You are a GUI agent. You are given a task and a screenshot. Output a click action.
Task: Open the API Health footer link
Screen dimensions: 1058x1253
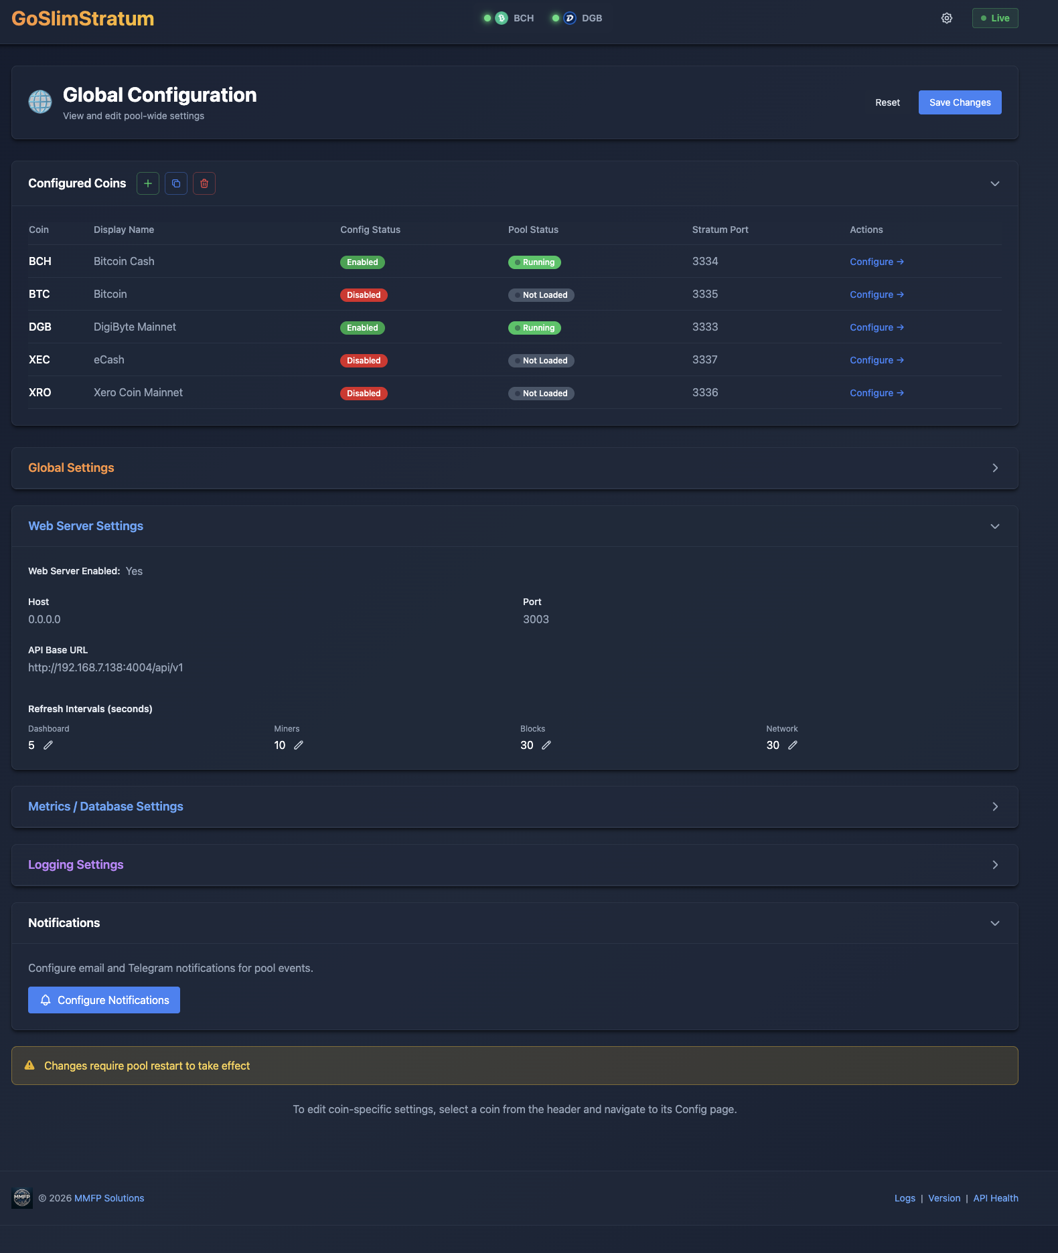pos(996,1198)
